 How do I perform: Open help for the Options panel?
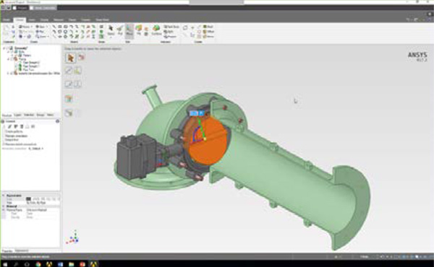pyautogui.click(x=58, y=121)
